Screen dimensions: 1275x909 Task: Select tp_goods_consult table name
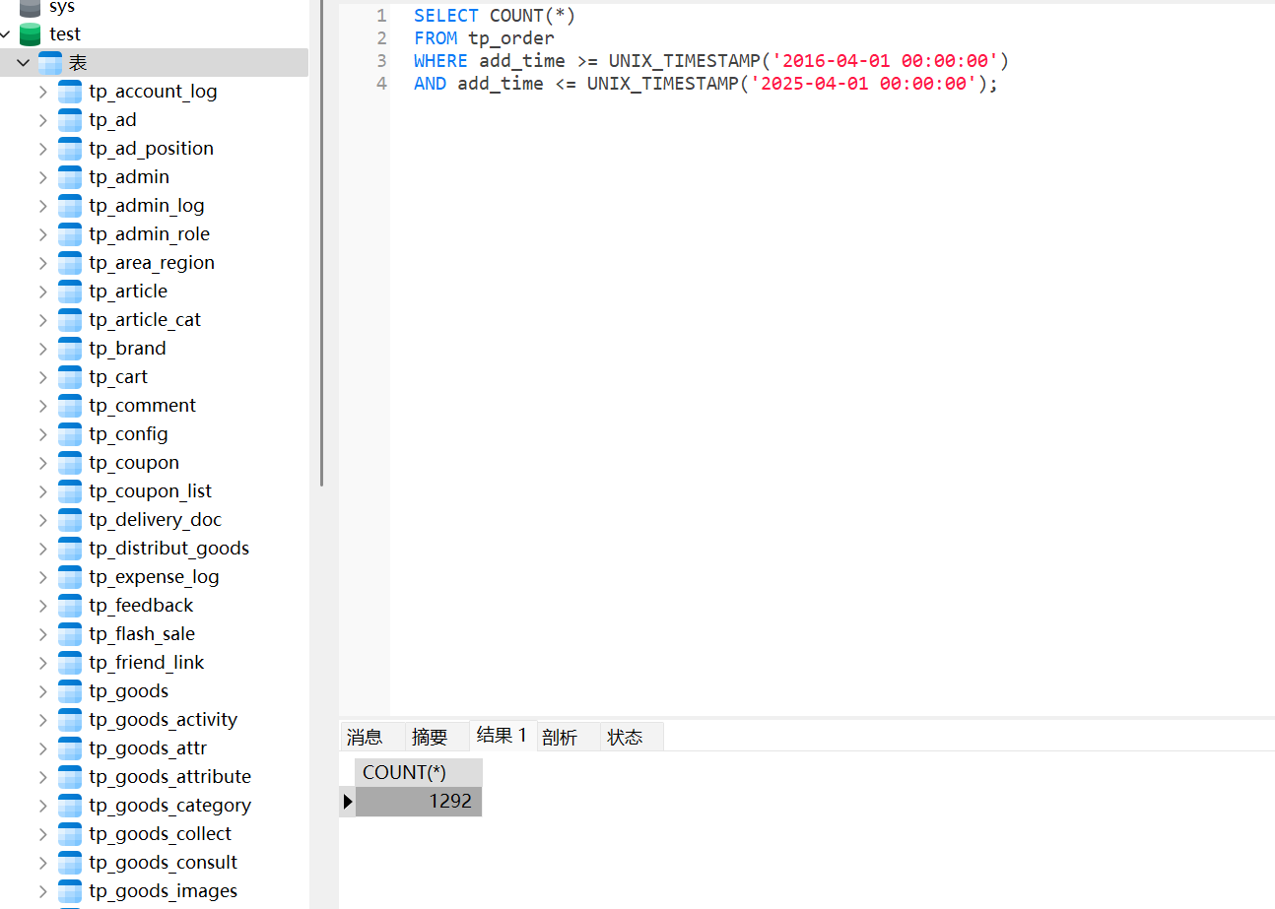(163, 863)
